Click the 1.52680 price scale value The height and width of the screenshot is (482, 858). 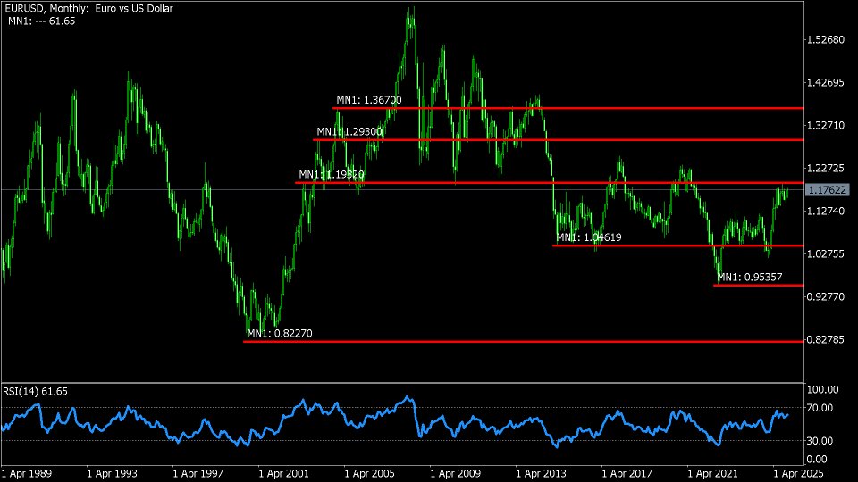pyautogui.click(x=826, y=40)
